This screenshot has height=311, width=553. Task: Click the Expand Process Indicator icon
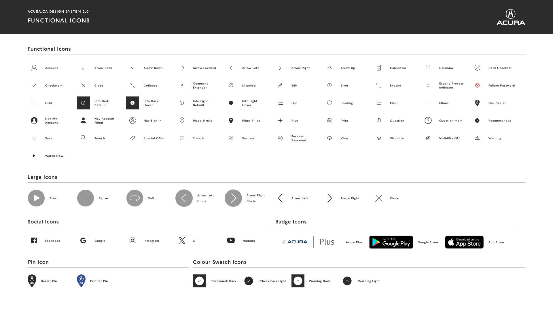tap(428, 85)
